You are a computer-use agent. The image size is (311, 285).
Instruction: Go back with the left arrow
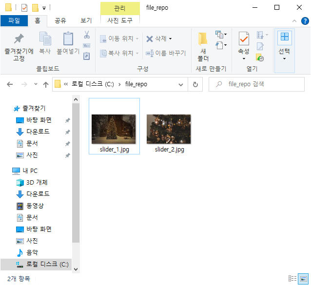tap(10, 84)
